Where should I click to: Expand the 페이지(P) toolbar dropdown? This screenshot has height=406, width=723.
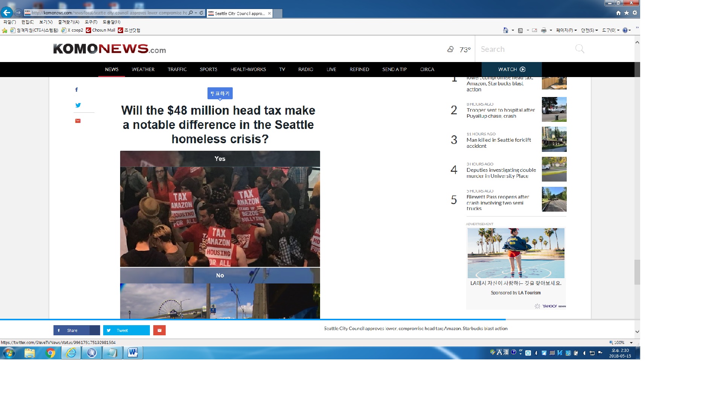pos(566,30)
